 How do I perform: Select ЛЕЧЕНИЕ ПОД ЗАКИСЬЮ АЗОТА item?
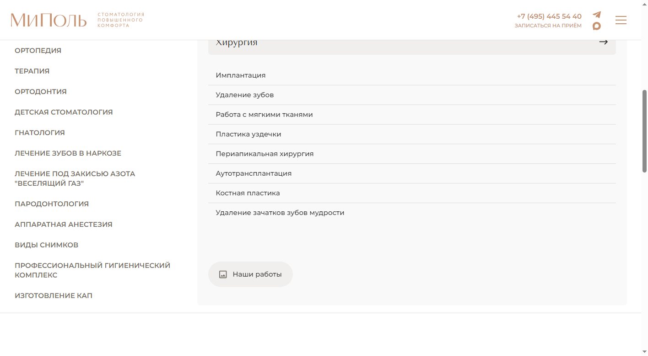pos(75,178)
